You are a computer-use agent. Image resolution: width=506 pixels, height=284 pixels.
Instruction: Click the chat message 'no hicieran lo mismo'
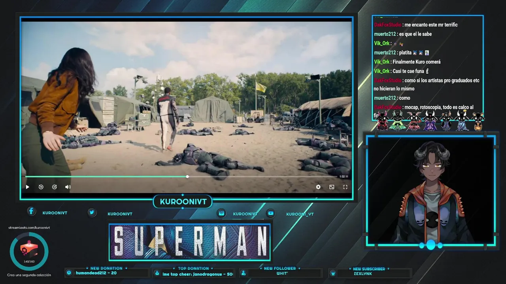click(394, 89)
